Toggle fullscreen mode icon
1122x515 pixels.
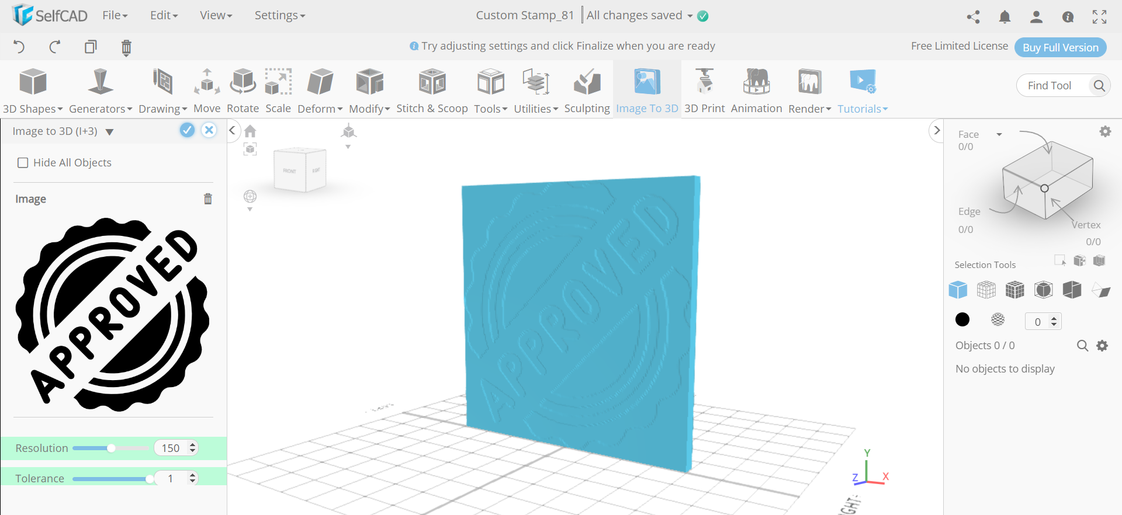[x=1099, y=17]
